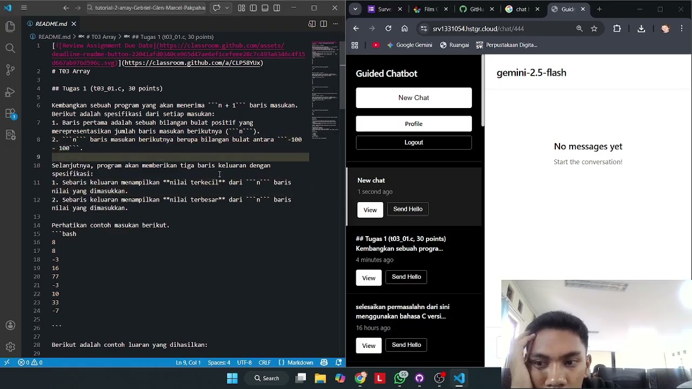
Task: Click the remote window indicator in status bar
Action: point(6,363)
